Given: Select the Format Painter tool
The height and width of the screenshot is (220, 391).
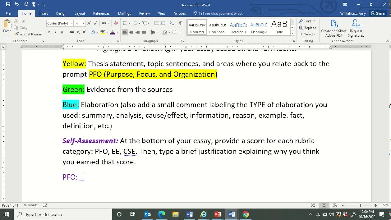Looking at the screenshot, I should (28, 34).
